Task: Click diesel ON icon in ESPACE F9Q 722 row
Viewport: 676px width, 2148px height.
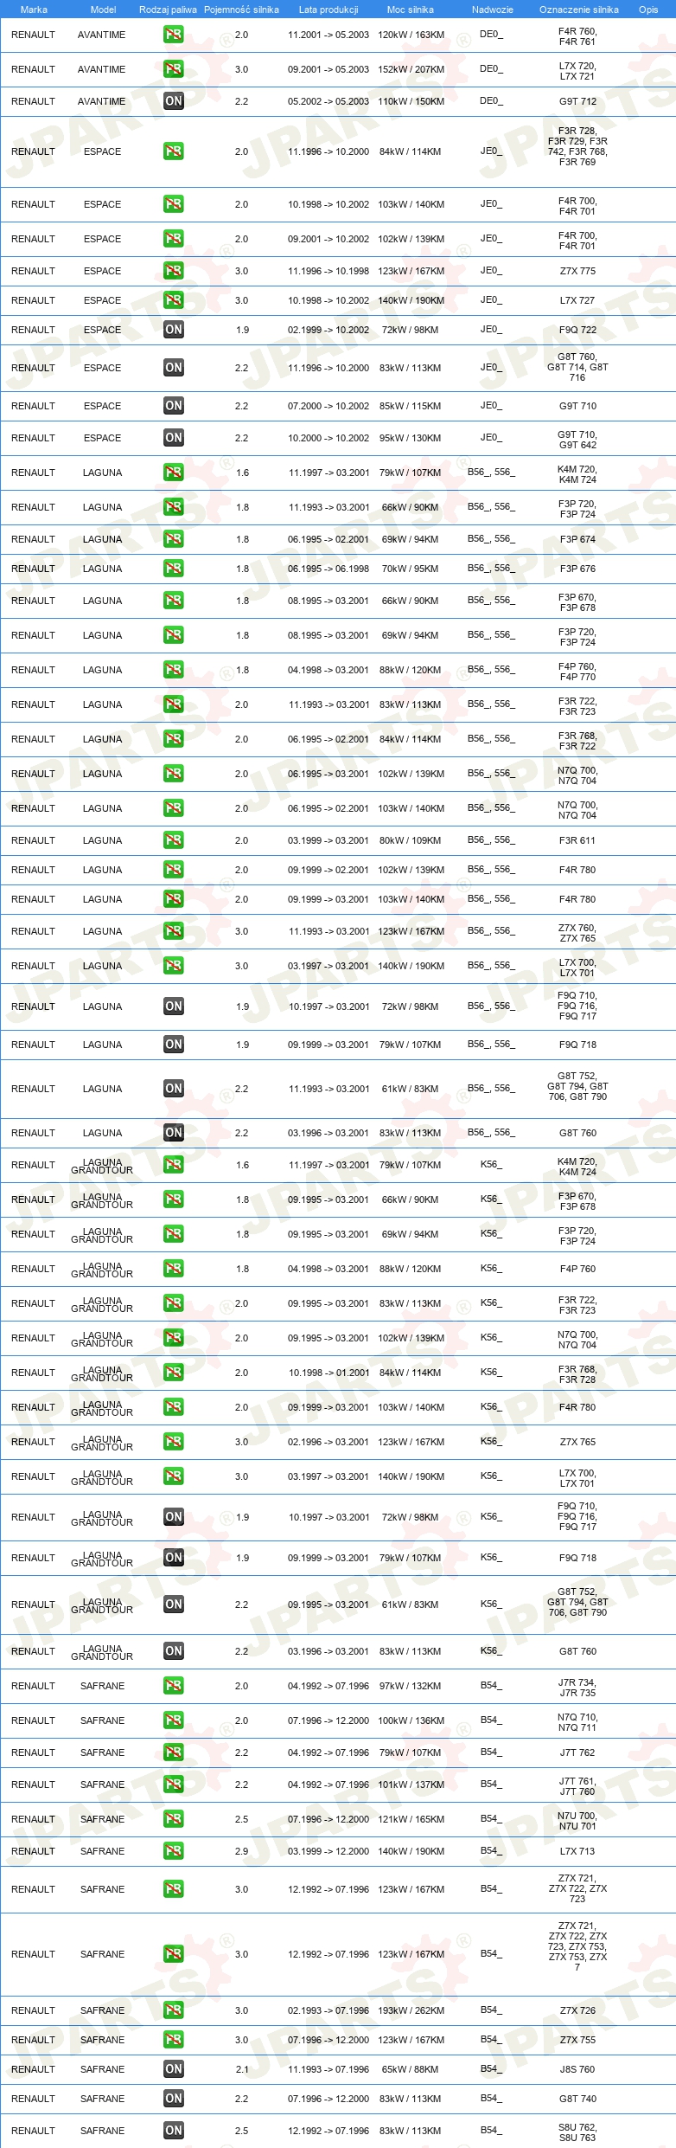Action: pos(174,330)
